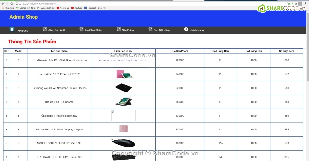
Task: Select 'Bao da iPad 10.5 Cosmo' name
Action: click(x=59, y=102)
